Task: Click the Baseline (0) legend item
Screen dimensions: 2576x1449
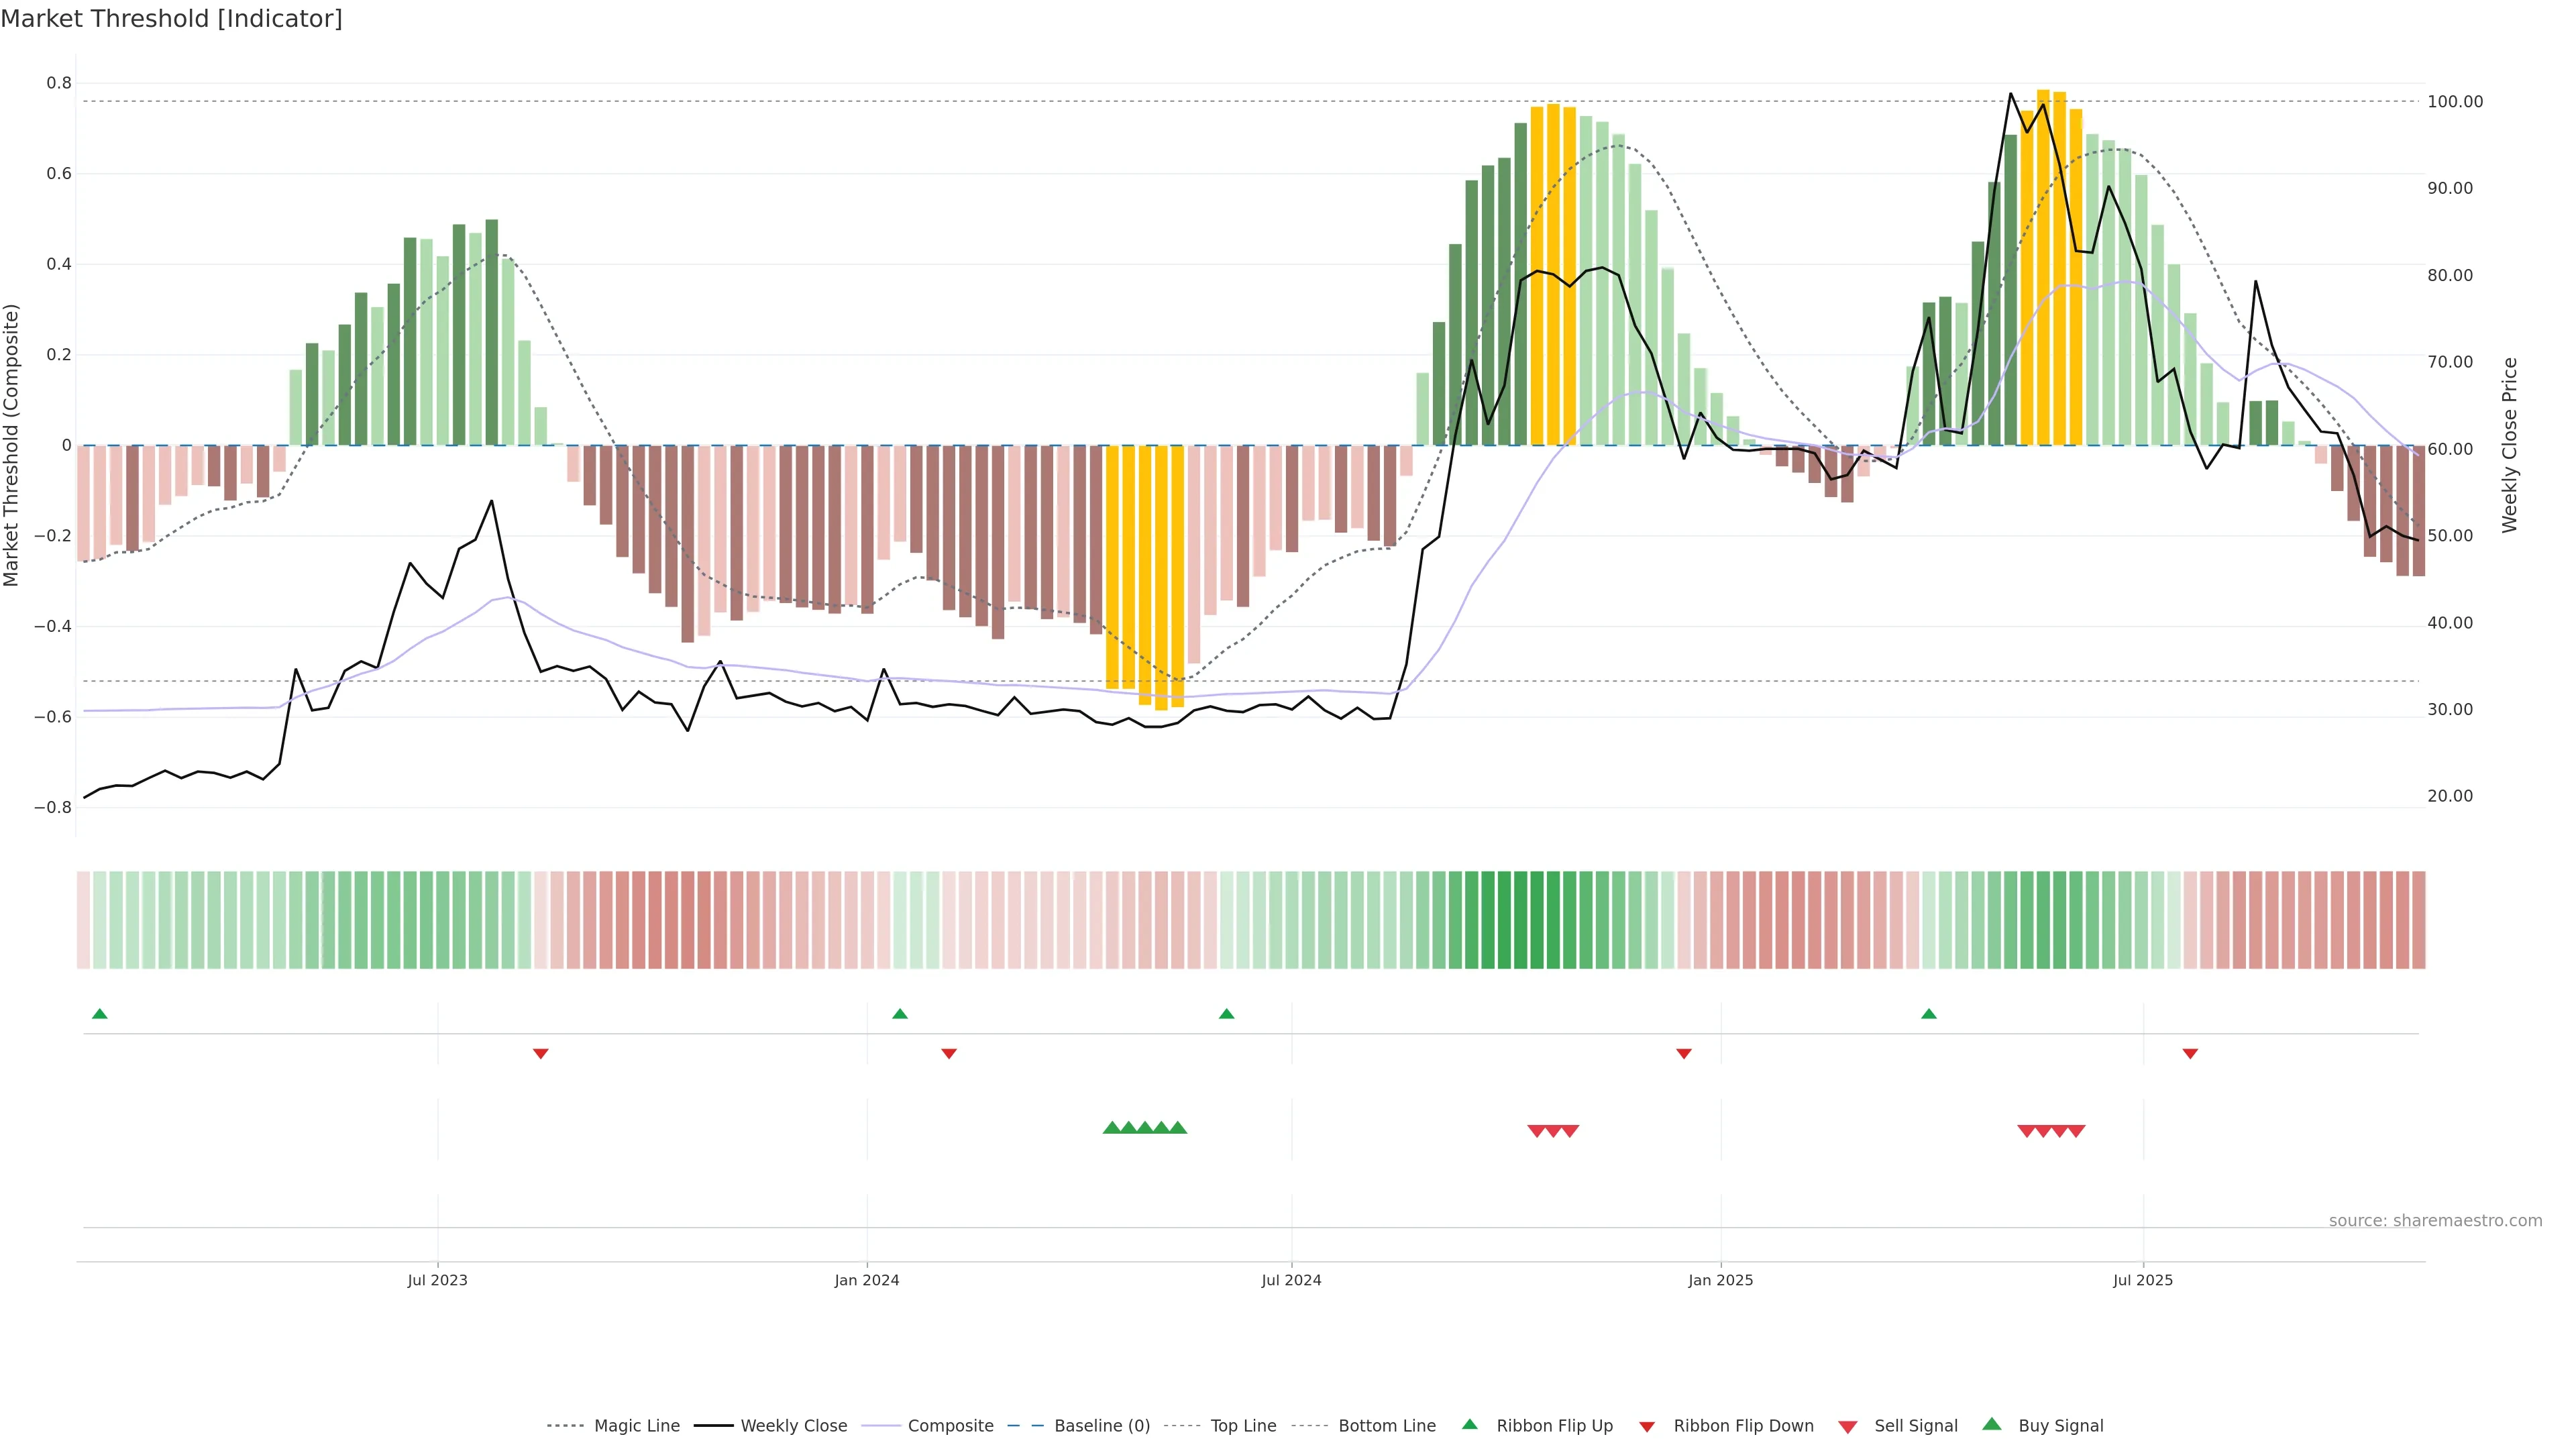Action: [x=1101, y=1425]
